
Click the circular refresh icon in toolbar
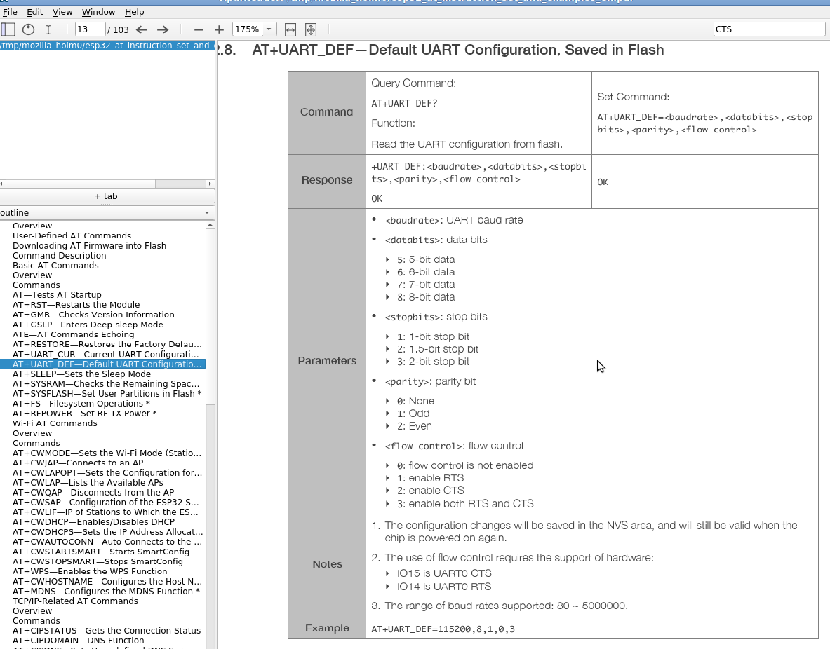click(x=29, y=29)
